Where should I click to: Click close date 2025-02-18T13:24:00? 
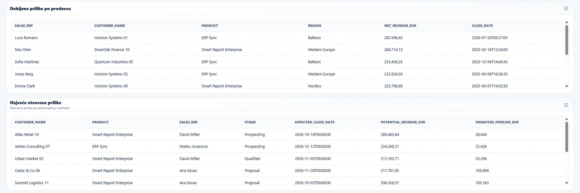click(490, 50)
